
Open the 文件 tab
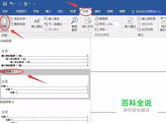pos(5,11)
